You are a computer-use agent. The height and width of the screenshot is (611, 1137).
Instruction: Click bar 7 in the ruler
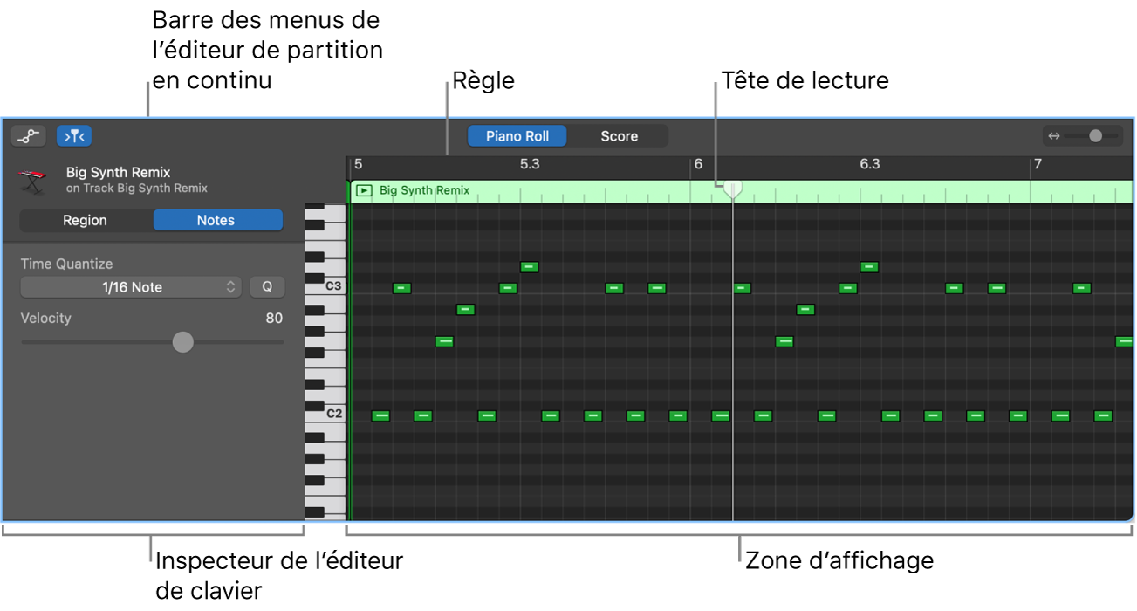coord(1038,164)
